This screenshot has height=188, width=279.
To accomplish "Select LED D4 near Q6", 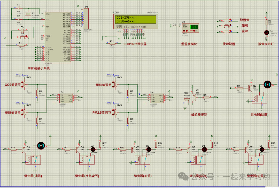I will 204,149.
